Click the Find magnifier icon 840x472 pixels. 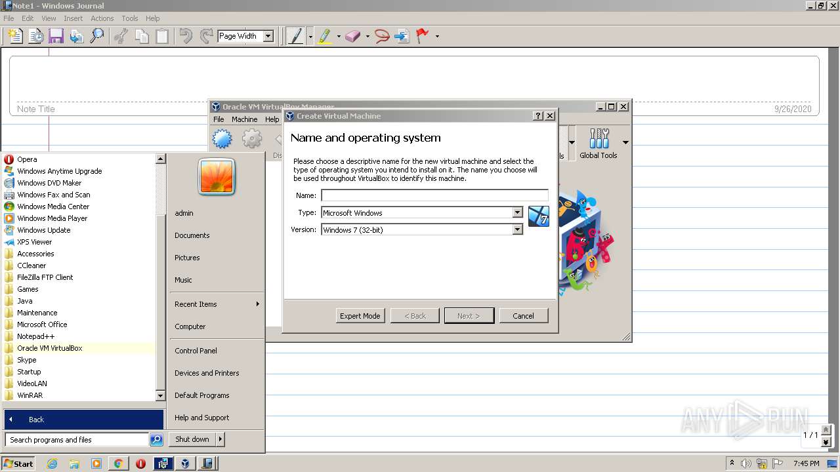(96, 36)
